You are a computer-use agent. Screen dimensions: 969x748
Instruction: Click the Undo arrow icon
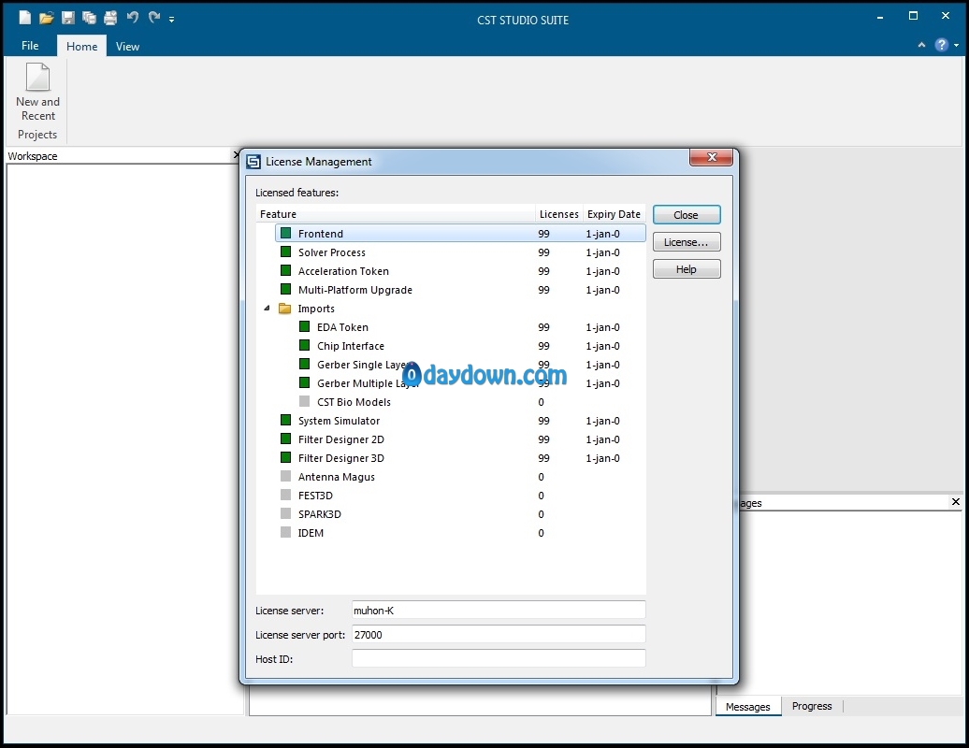pos(132,17)
